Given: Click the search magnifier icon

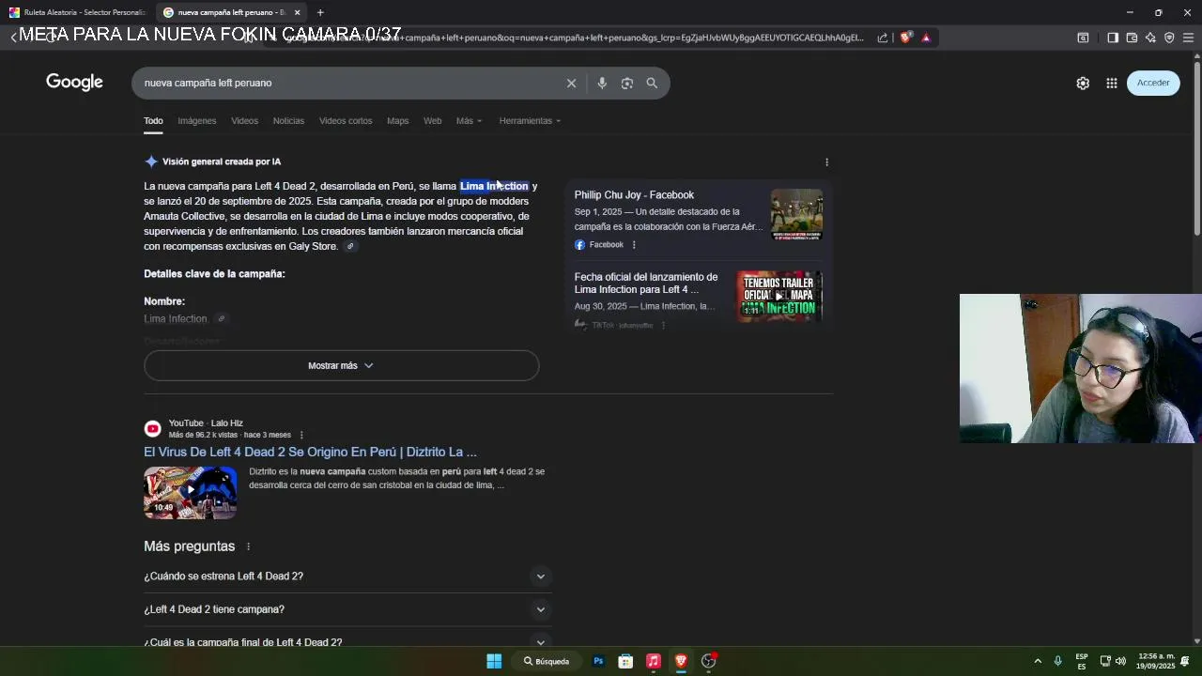Looking at the screenshot, I should pyautogui.click(x=652, y=83).
